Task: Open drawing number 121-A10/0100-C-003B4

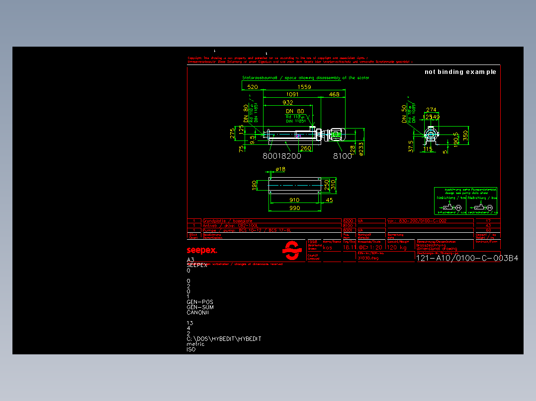Action: coord(467,259)
